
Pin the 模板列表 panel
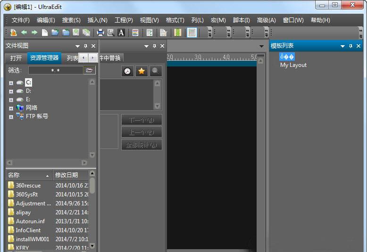click(x=350, y=46)
